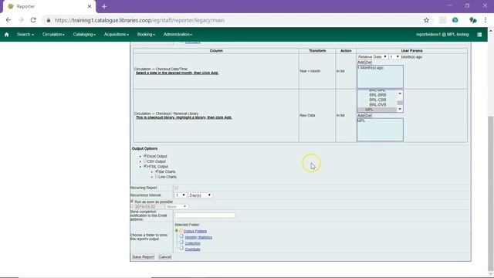Click the green translate extension icon
Screen dimensions: 494x278
[x=472, y=20]
